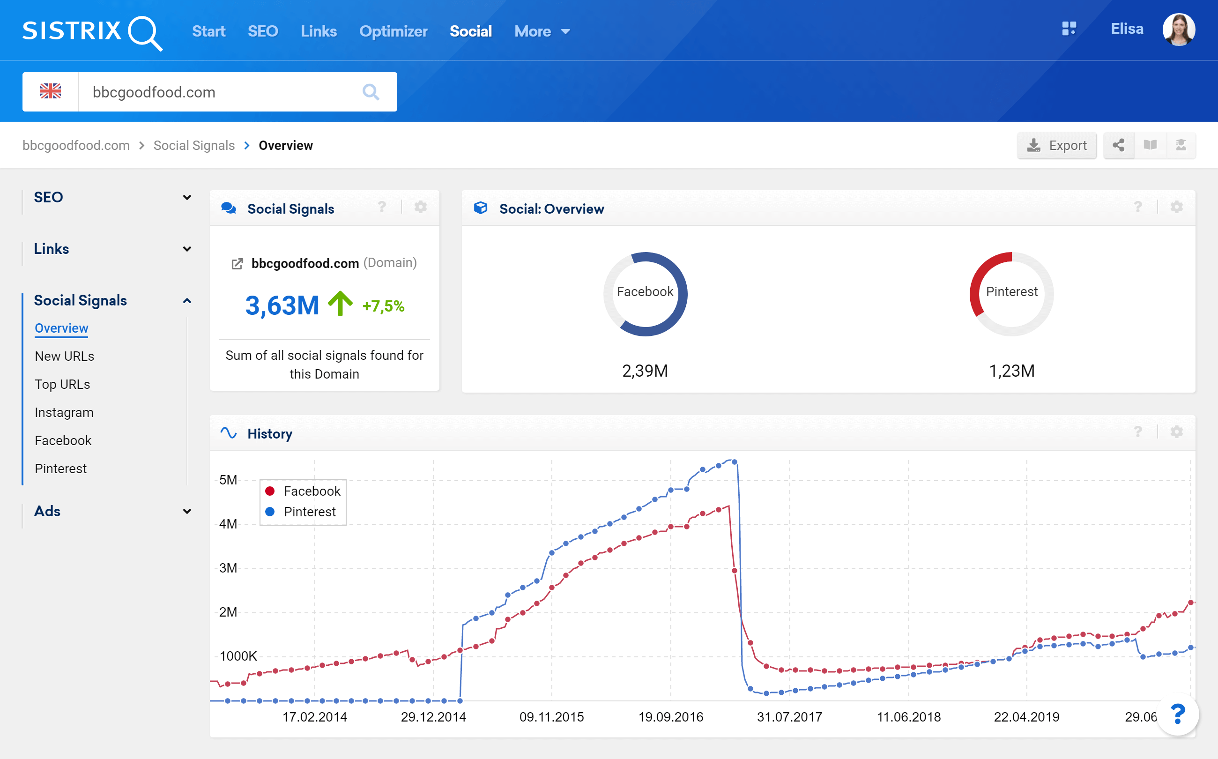Image resolution: width=1218 pixels, height=759 pixels.
Task: Open help for History chart
Action: 1138,432
